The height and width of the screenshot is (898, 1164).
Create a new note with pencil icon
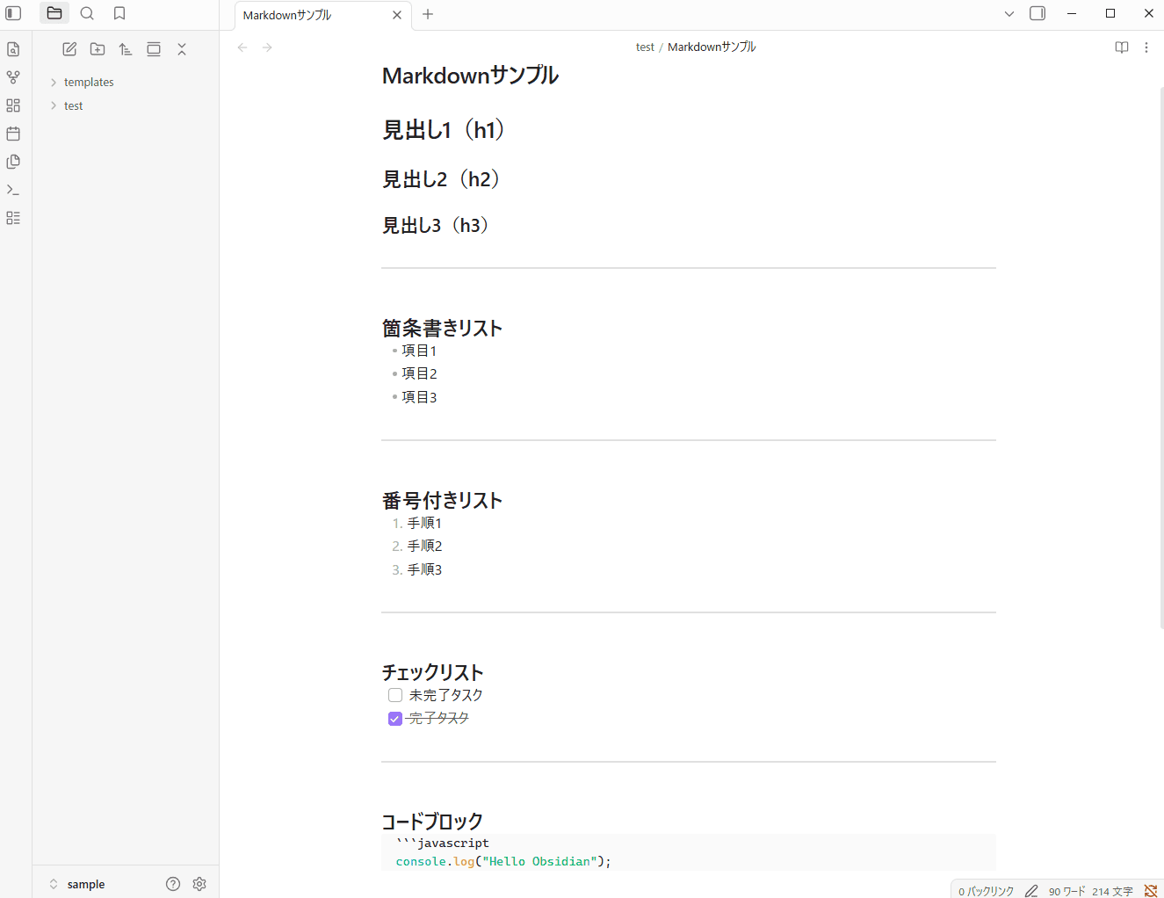click(x=69, y=49)
